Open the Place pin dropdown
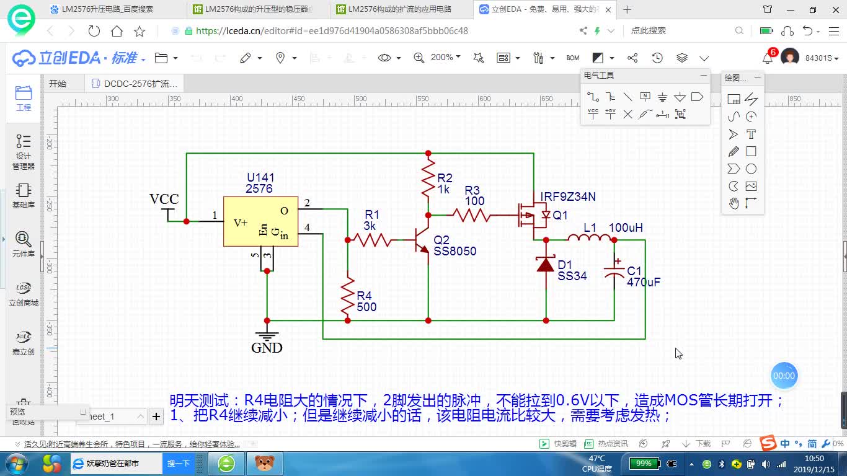The image size is (847, 476). 286,58
